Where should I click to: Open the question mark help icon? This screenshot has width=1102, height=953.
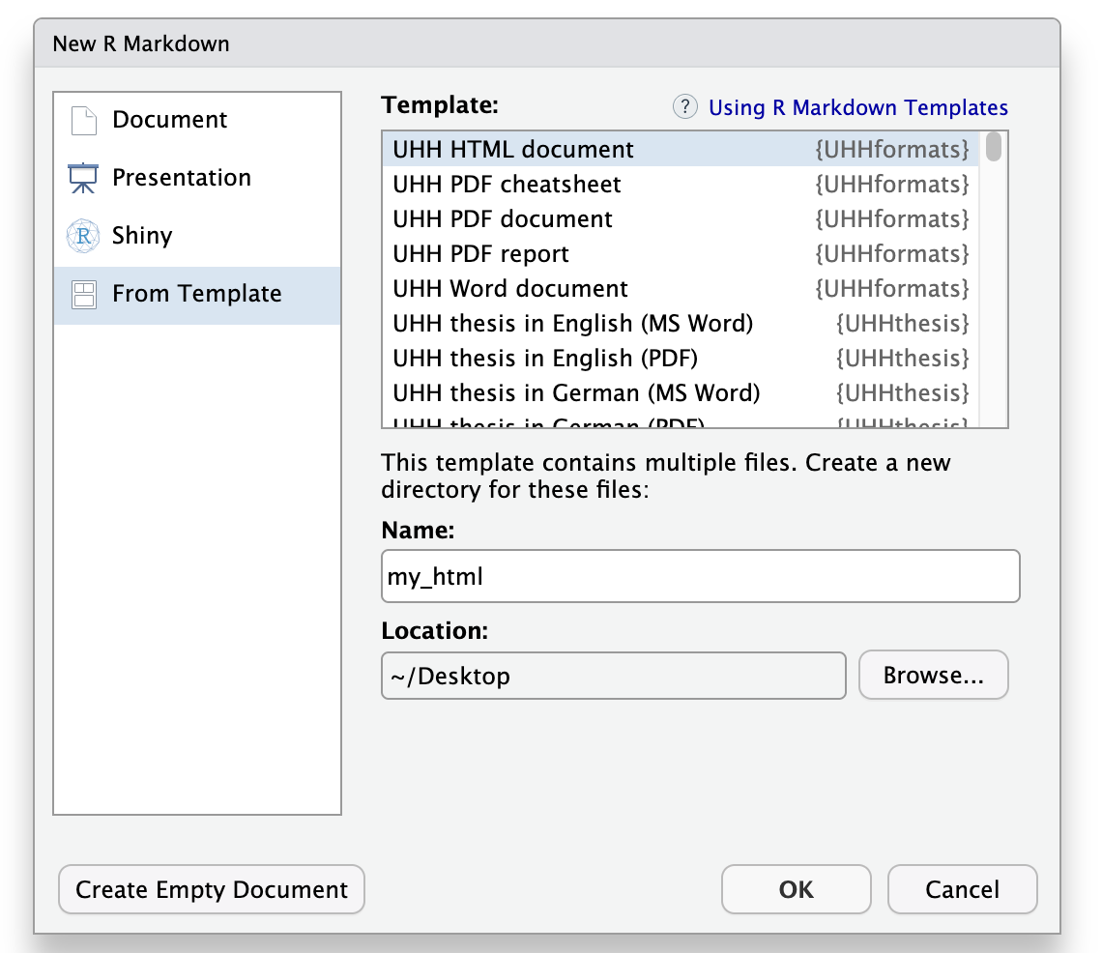(684, 106)
